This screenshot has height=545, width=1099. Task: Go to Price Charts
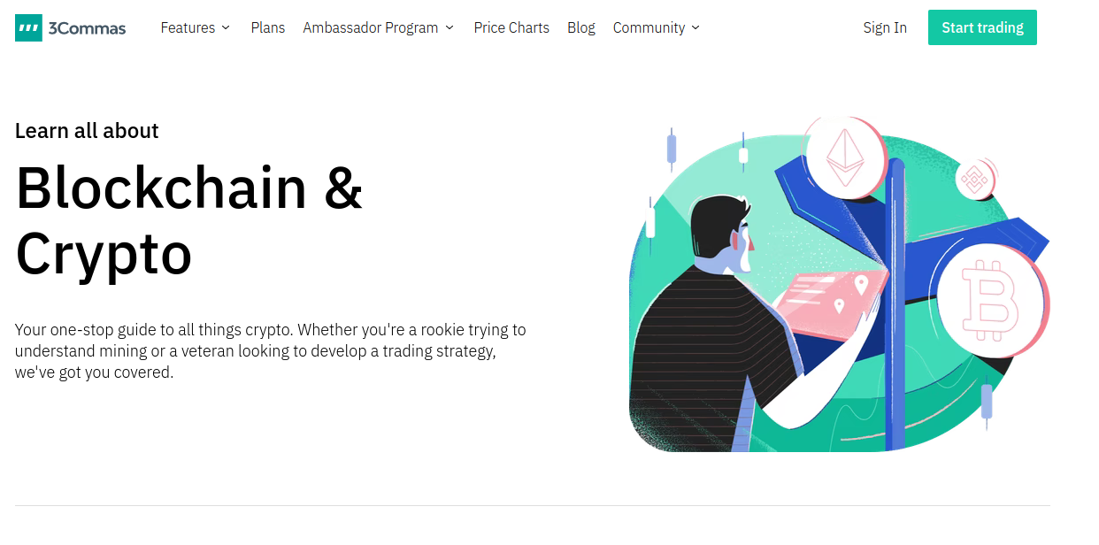coord(511,27)
